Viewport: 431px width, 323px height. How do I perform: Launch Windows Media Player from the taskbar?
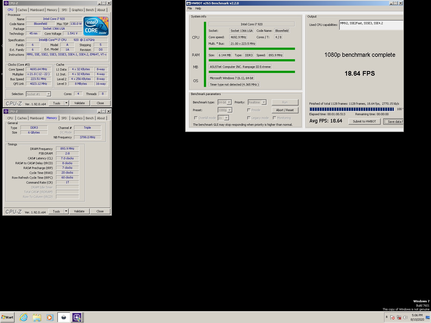(50, 317)
